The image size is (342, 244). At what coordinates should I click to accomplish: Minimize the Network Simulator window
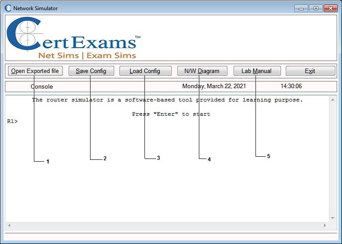301,8
